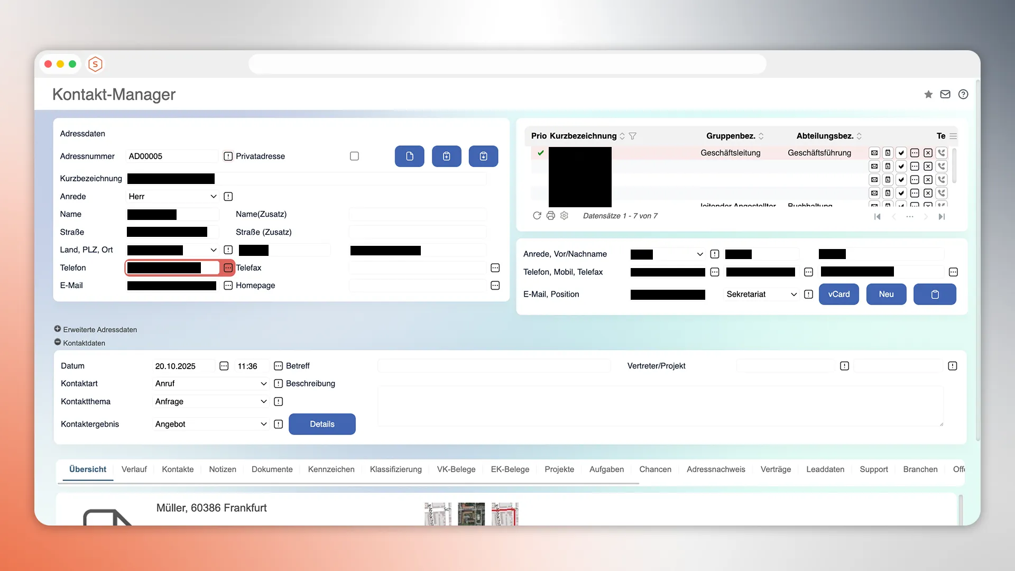Open the email envelope icon in first list row
The image size is (1015, 571).
click(x=874, y=153)
